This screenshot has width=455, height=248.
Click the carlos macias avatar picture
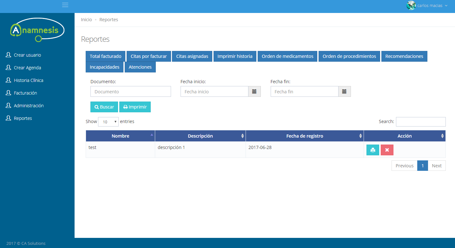coord(411,5)
